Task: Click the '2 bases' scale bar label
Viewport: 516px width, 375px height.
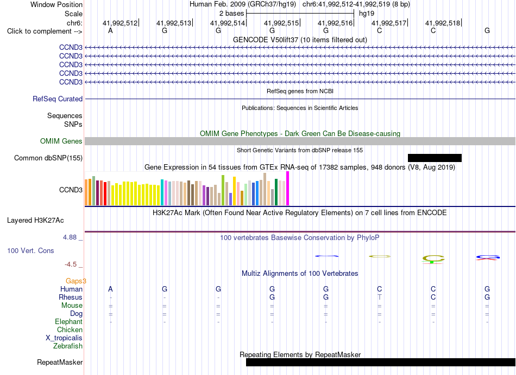Action: click(232, 14)
